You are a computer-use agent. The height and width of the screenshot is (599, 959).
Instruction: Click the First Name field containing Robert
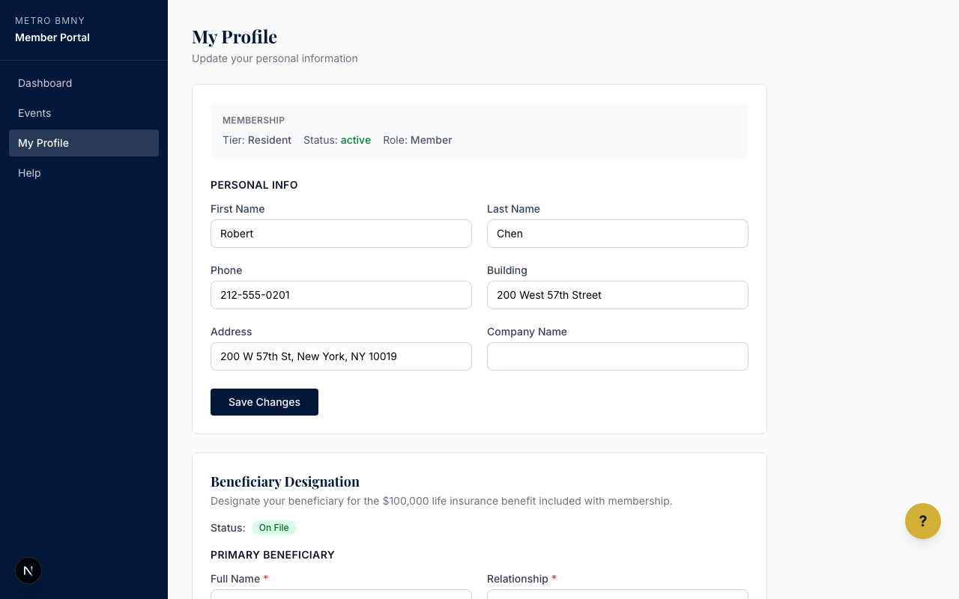(341, 234)
